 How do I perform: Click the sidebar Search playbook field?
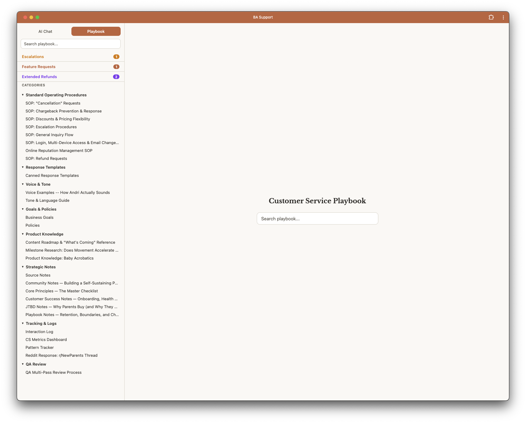(70, 44)
